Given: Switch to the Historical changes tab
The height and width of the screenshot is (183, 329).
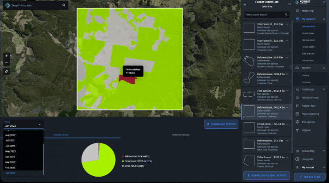Looking at the screenshot, I should point(181,135).
